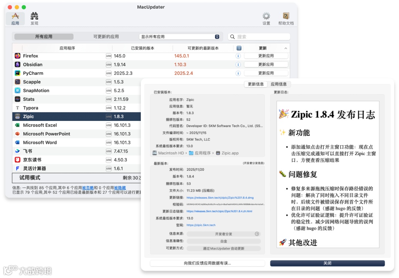Open 设置 gear icon
Screen dimensions: 399x278
(266, 19)
